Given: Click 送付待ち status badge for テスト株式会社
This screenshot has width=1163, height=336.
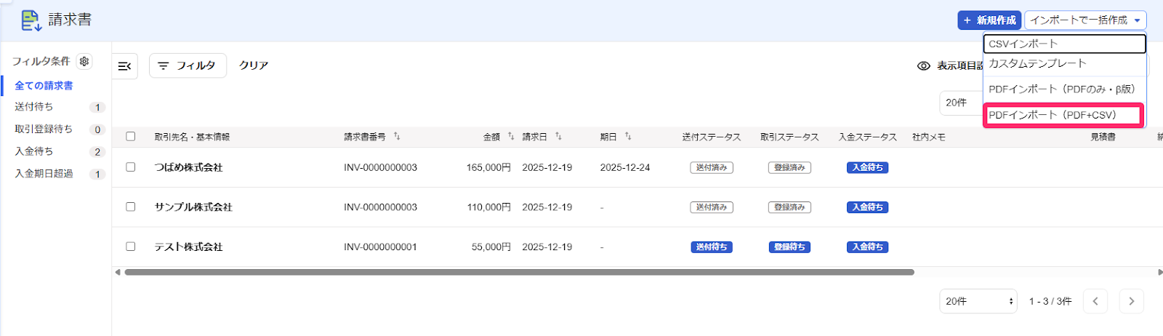Looking at the screenshot, I should click(712, 247).
